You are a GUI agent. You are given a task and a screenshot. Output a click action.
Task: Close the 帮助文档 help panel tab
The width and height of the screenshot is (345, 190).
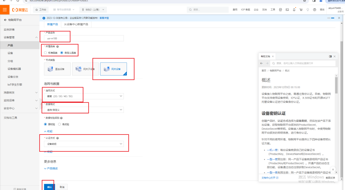pyautogui.click(x=273, y=56)
